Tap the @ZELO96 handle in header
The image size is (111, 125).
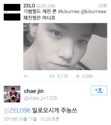(x=46, y=6)
